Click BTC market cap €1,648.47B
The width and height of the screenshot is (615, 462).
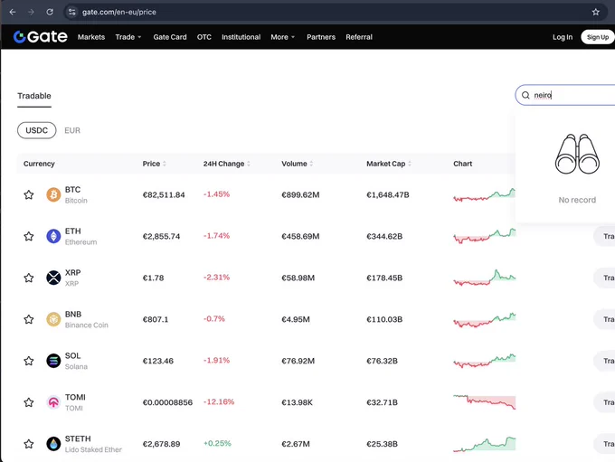pyautogui.click(x=387, y=195)
